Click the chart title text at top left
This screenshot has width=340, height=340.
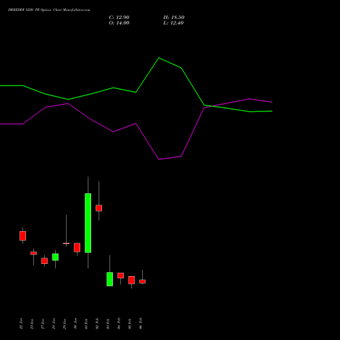[x=49, y=10]
